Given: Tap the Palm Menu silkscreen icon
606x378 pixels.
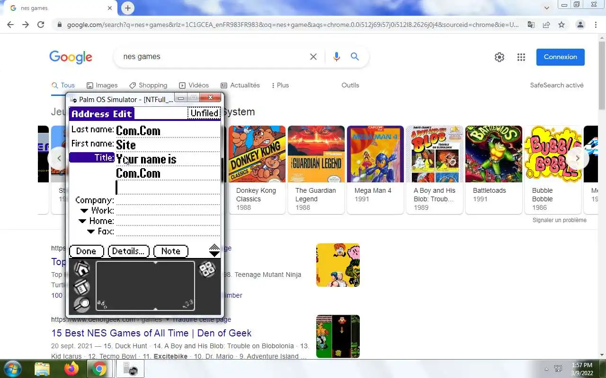Looking at the screenshot, I should (82, 287).
